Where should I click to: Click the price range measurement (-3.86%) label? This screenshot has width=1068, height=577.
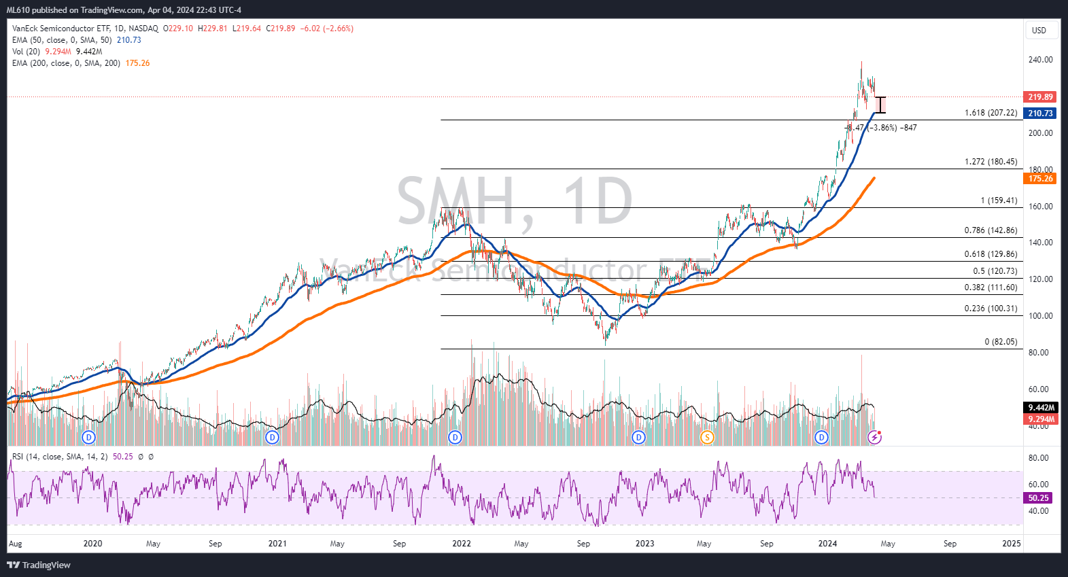(881, 128)
